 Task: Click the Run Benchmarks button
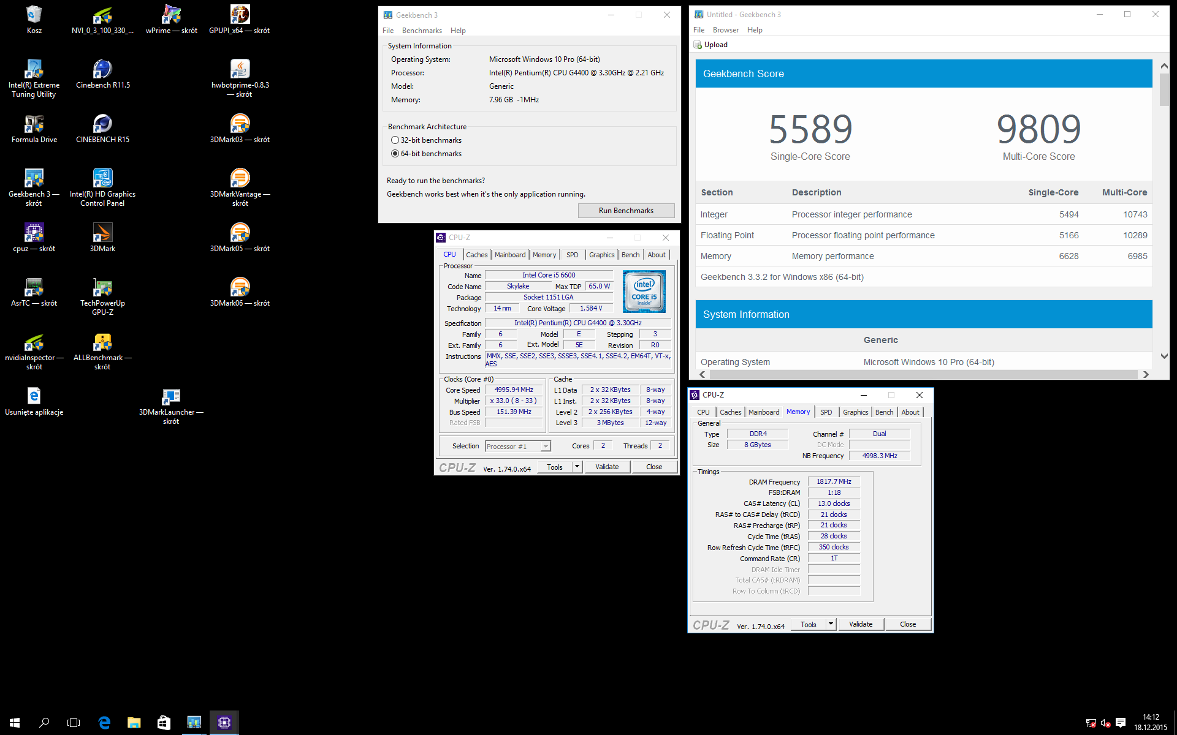(626, 211)
